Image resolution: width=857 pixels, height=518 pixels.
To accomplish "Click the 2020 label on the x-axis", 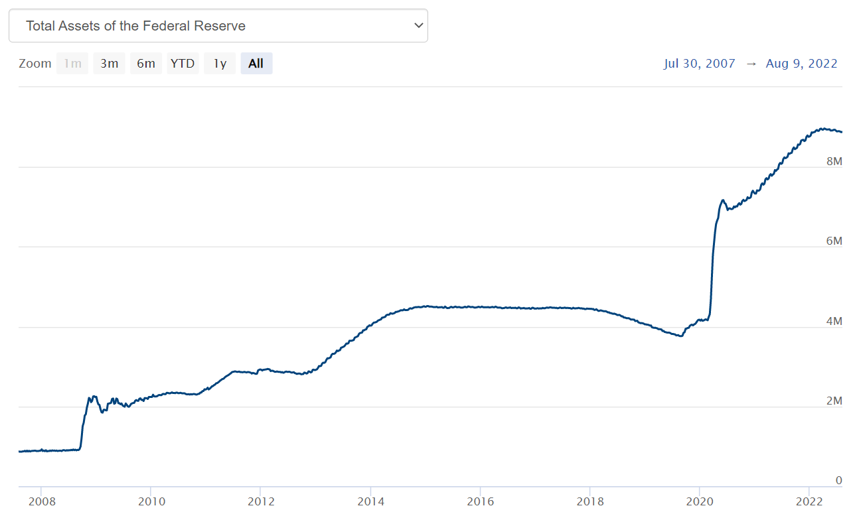I will pos(700,502).
